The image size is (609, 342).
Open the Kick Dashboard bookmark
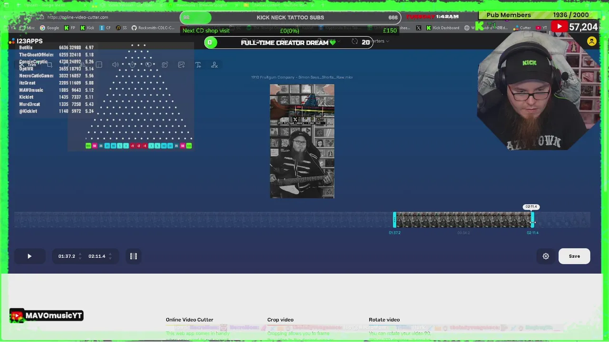[x=442, y=28]
